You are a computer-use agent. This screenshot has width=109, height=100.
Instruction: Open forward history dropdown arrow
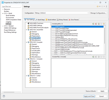tap(104, 7)
